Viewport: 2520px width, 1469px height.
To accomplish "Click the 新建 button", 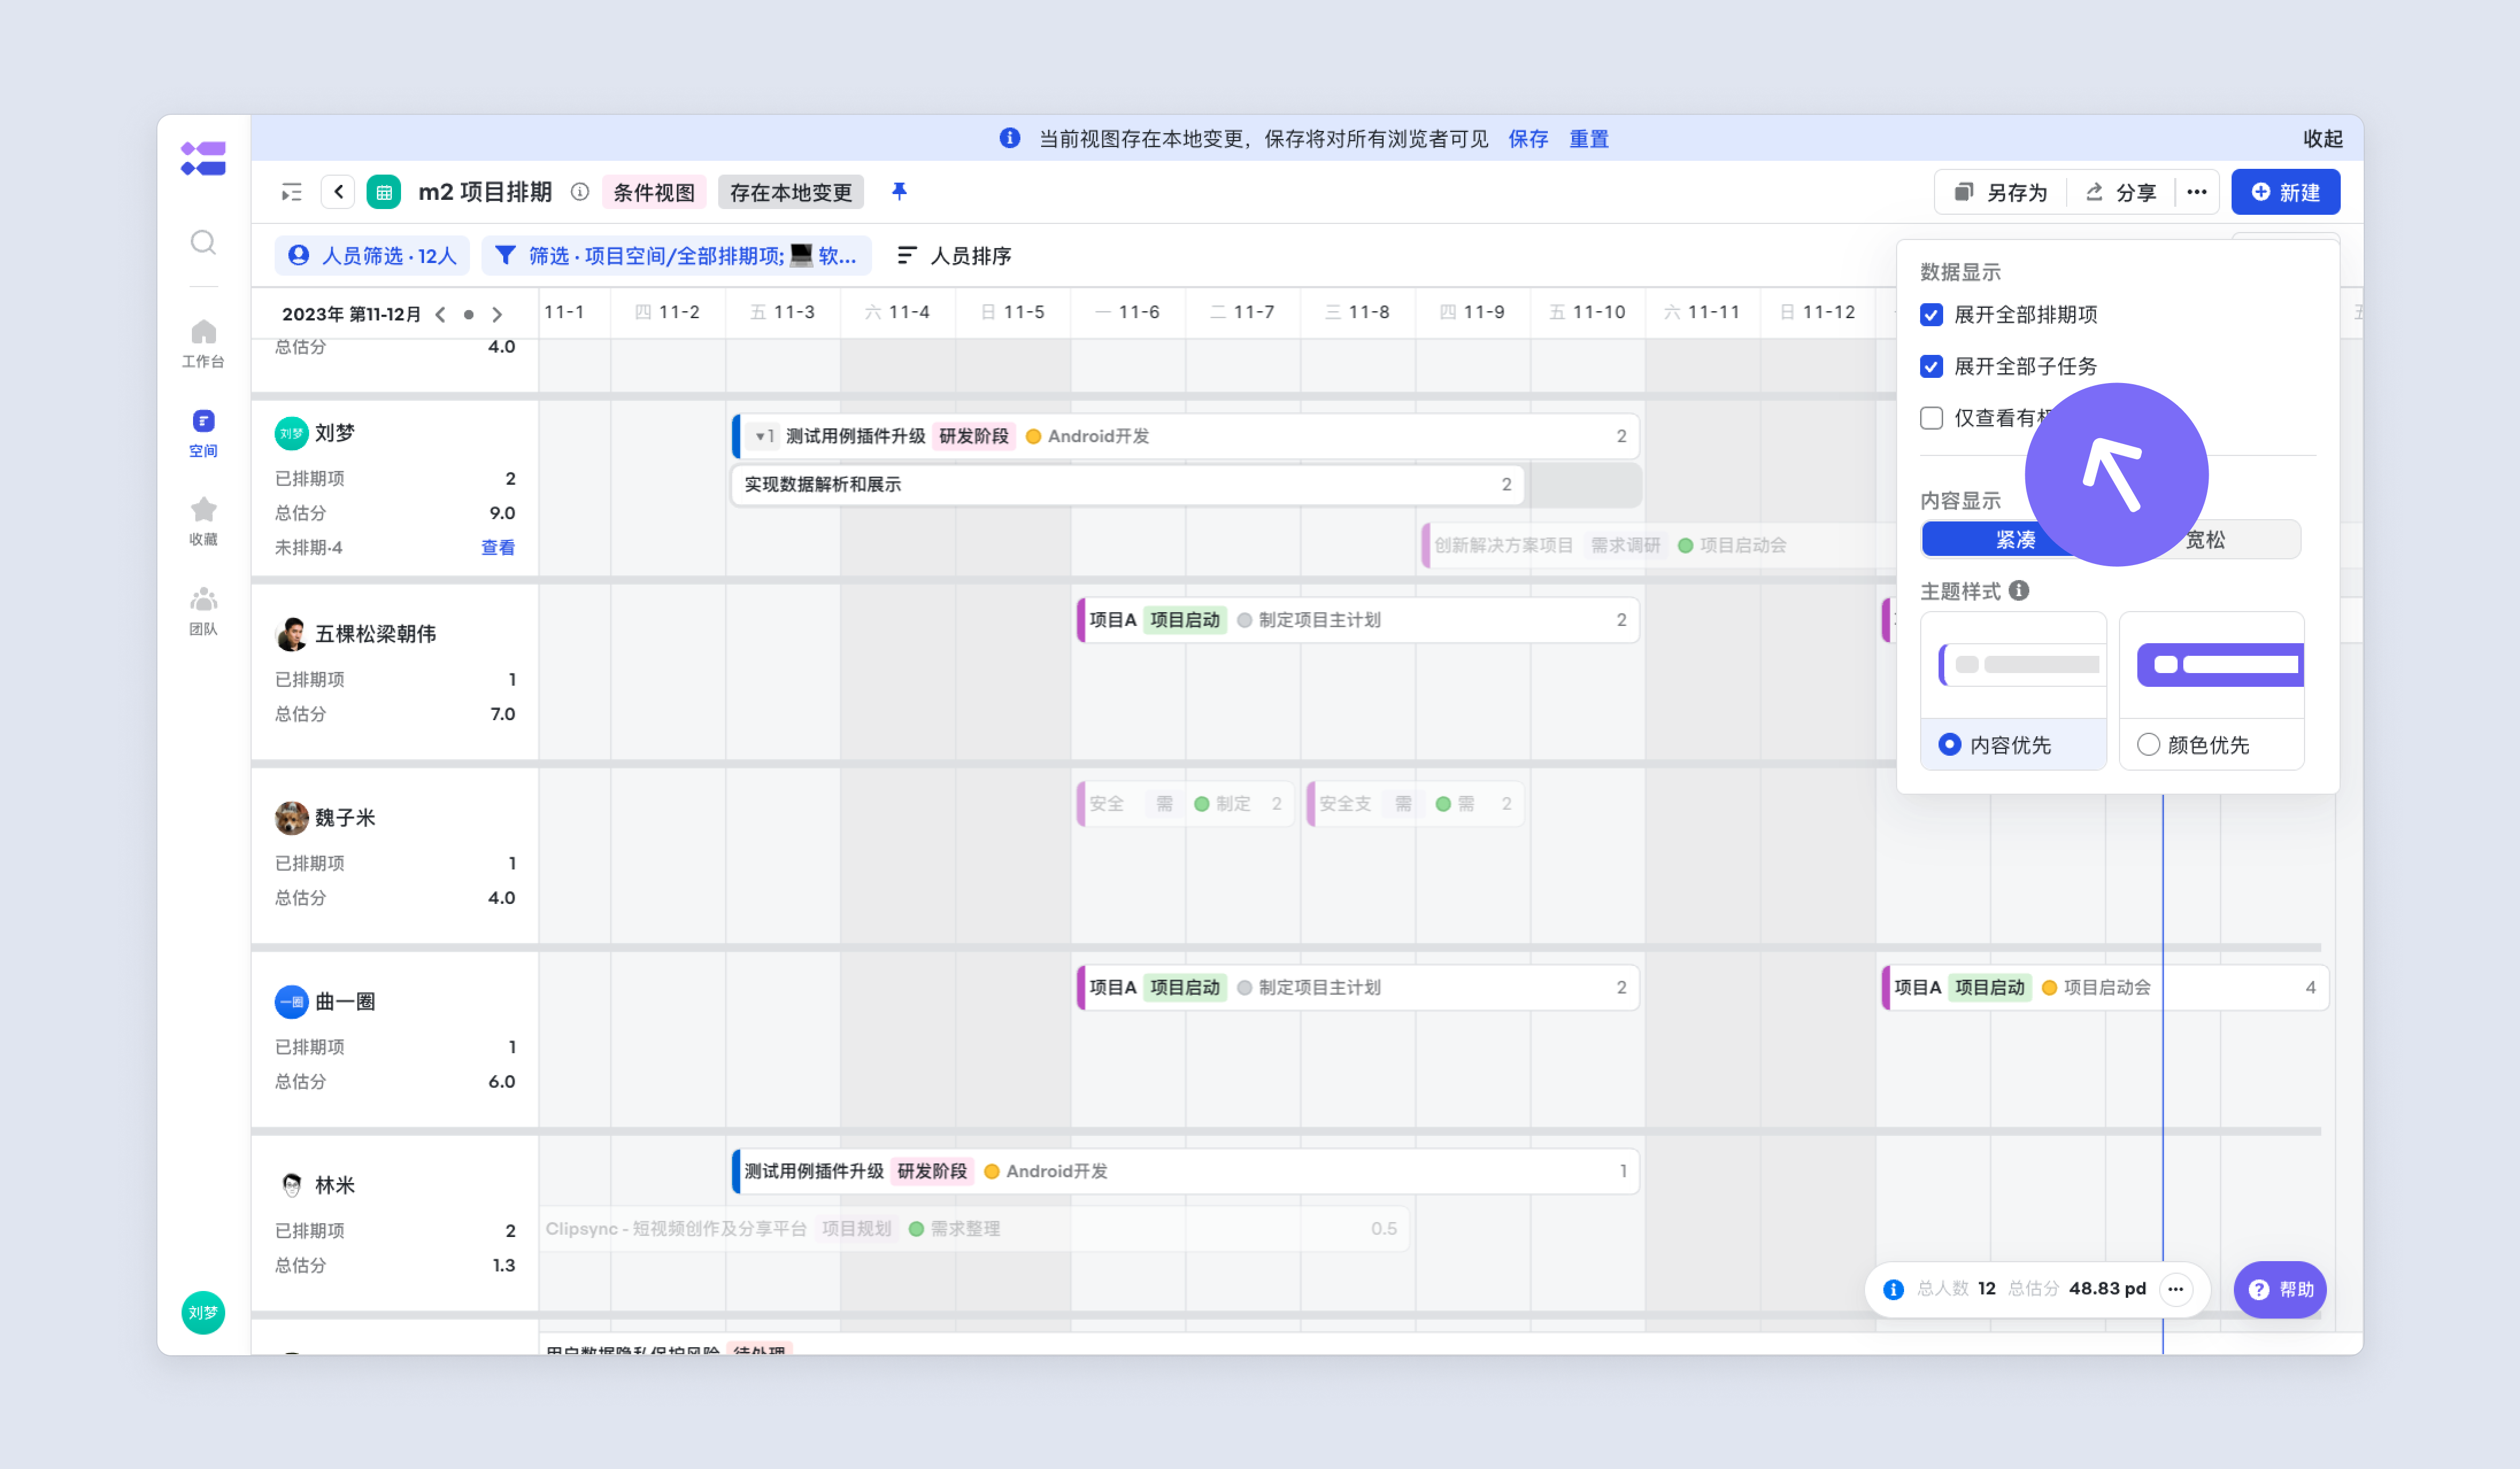I will (x=2285, y=192).
